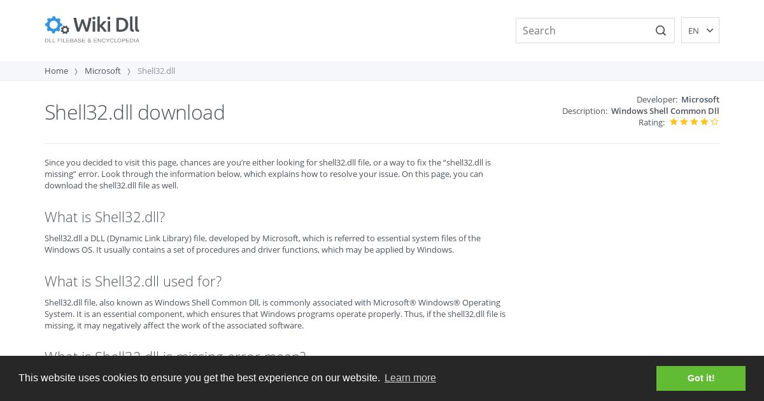Rate with the second star
Image resolution: width=764 pixels, height=401 pixels.
(x=684, y=122)
